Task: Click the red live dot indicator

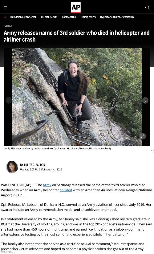Action: 5,17
